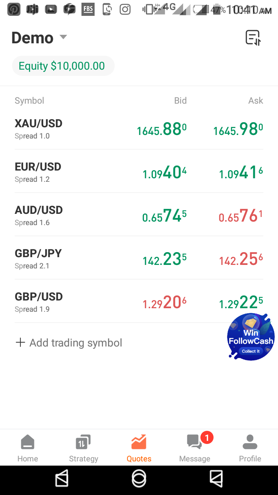Open the Strategy tab icon
This screenshot has height=495, width=278.
pyautogui.click(x=83, y=442)
